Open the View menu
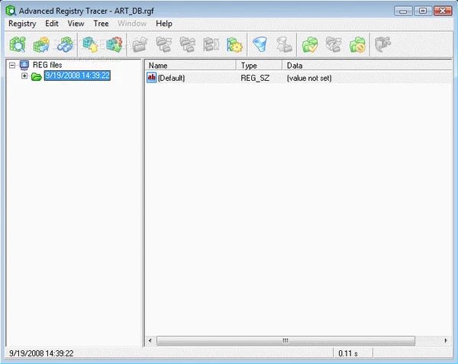Viewport: 458px width, 364px height. click(x=76, y=24)
